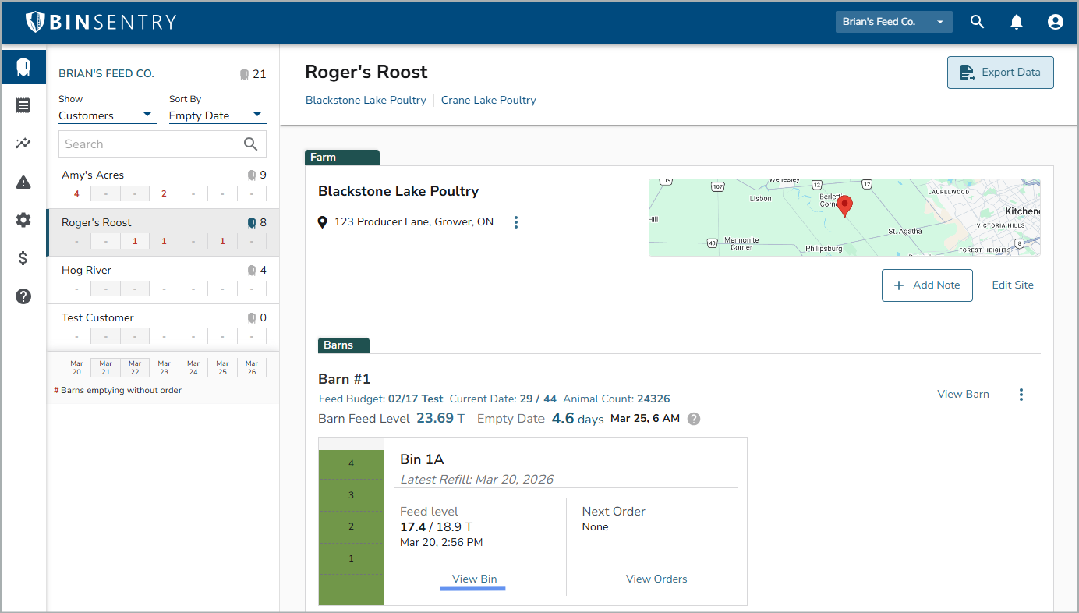
Task: Click the search magnifier in header
Action: [x=977, y=22]
